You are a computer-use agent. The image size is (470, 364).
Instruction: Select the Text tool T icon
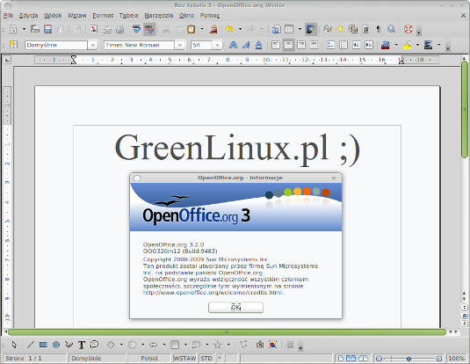(x=82, y=345)
